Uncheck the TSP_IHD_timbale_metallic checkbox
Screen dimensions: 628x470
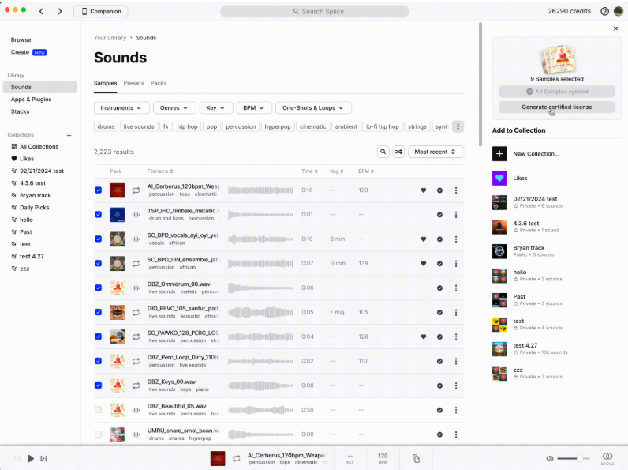pos(98,215)
